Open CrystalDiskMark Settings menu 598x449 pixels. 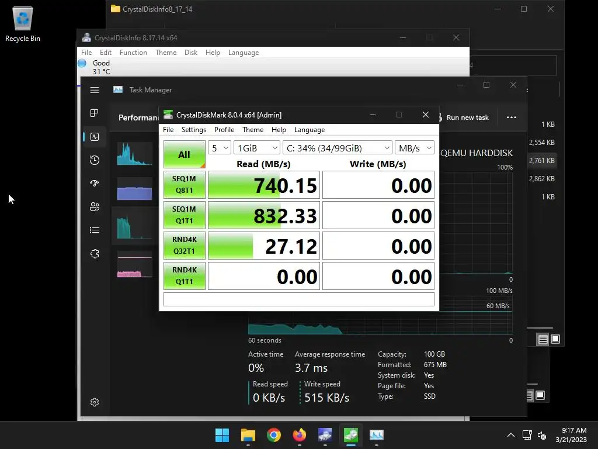pyautogui.click(x=194, y=130)
